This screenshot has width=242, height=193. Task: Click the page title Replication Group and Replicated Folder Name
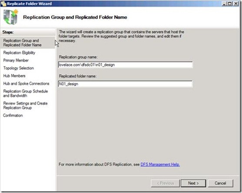click(75, 17)
